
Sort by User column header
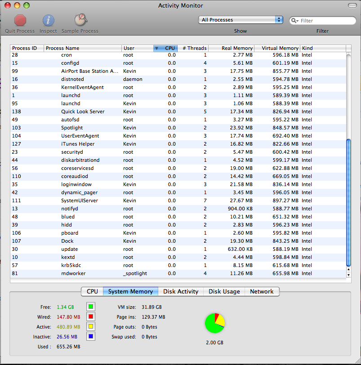tap(138, 48)
